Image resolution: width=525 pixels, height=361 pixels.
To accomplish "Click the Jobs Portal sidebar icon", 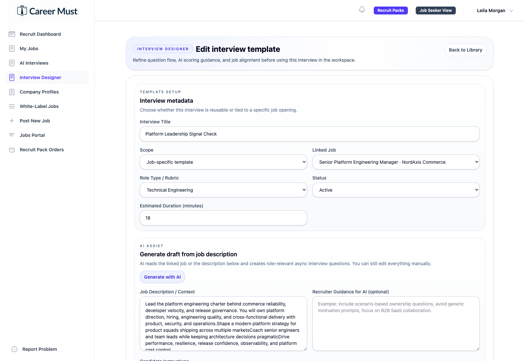I will [x=12, y=135].
